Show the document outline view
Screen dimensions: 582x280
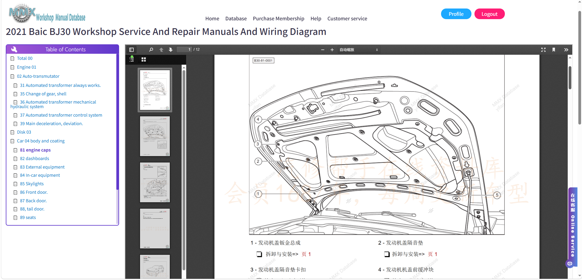coord(132,59)
